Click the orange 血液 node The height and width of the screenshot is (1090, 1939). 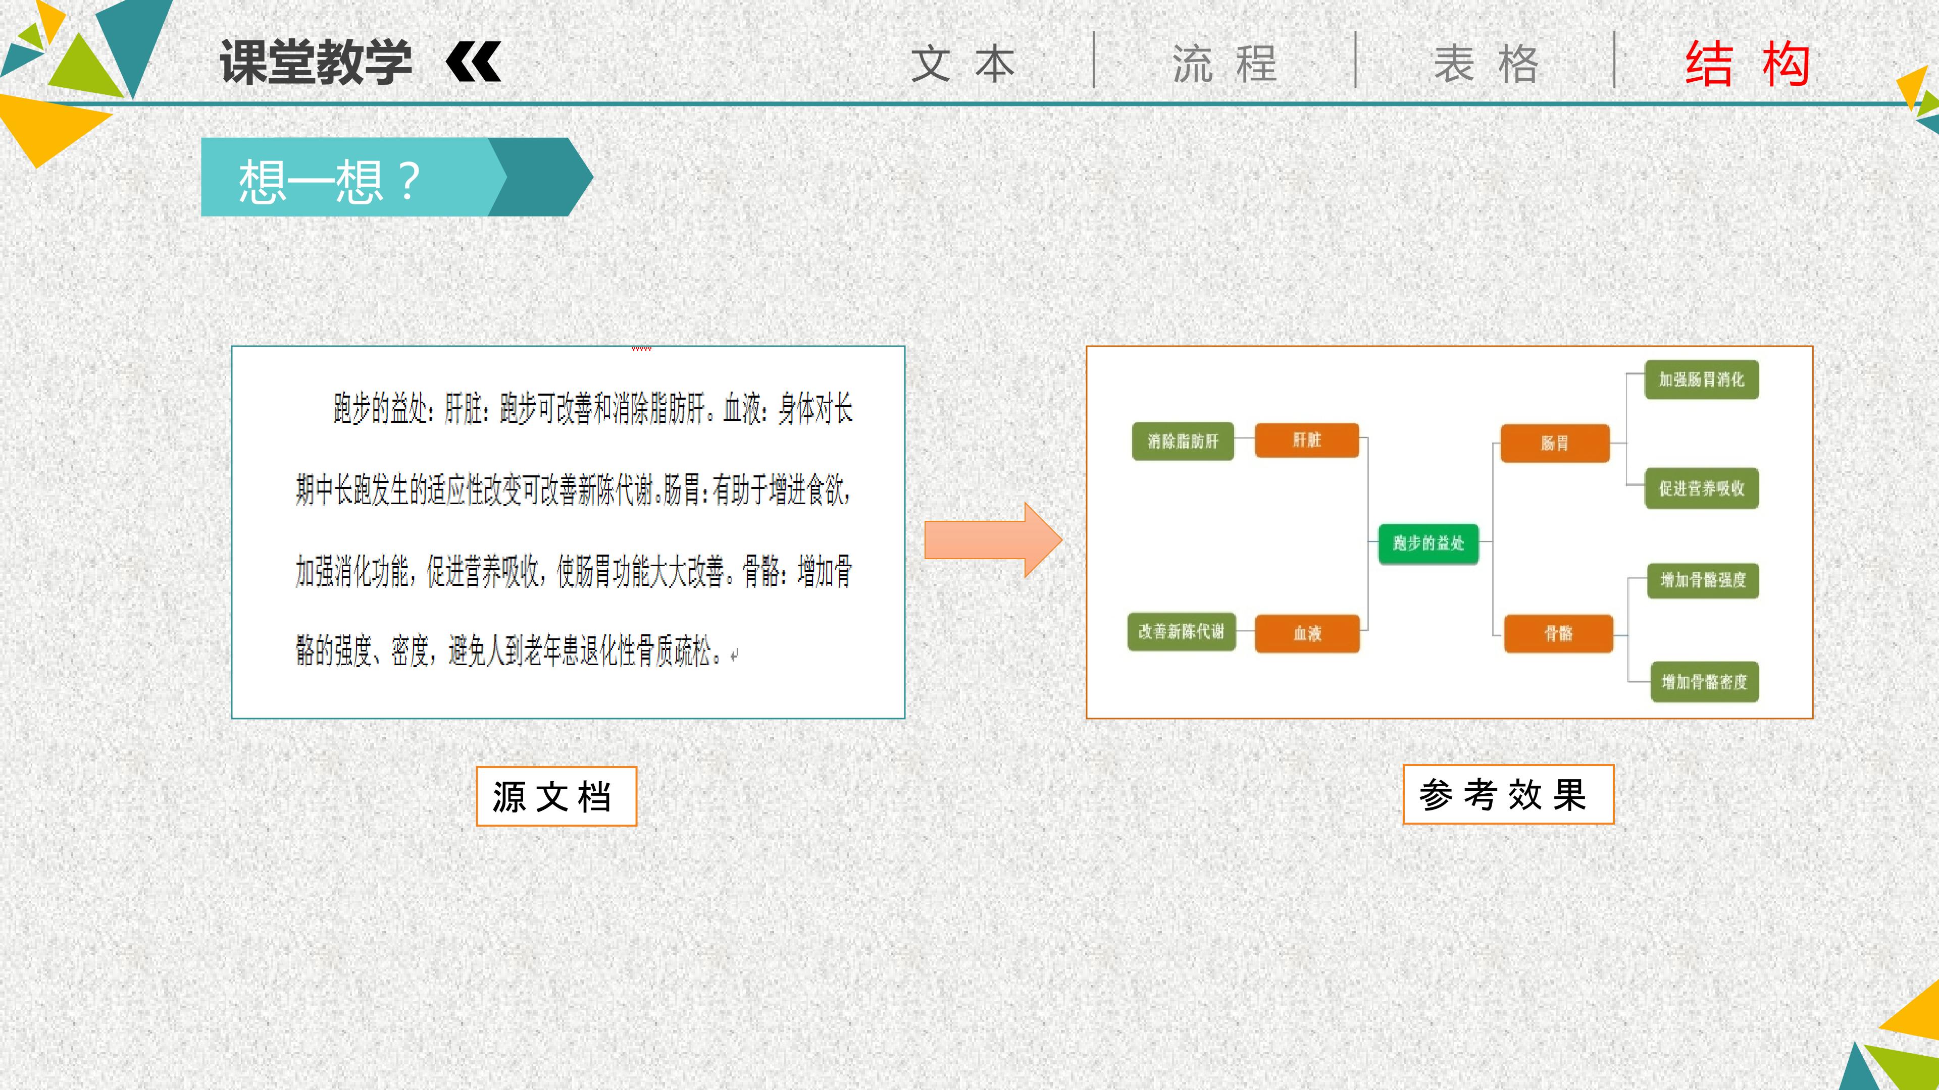1307,633
